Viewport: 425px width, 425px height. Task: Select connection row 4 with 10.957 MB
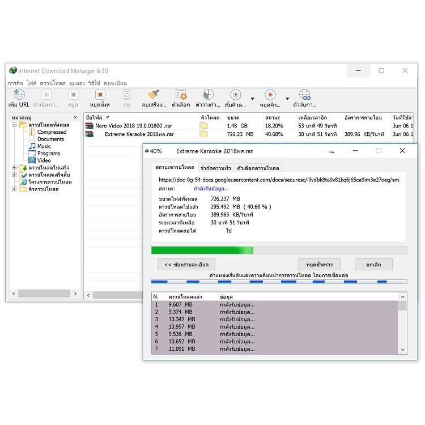pyautogui.click(x=275, y=326)
